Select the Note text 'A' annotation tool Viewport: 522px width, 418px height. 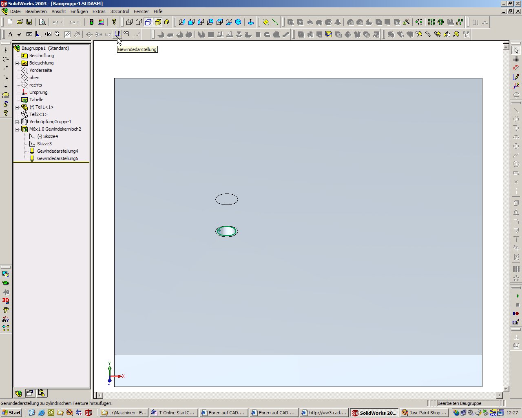11,34
